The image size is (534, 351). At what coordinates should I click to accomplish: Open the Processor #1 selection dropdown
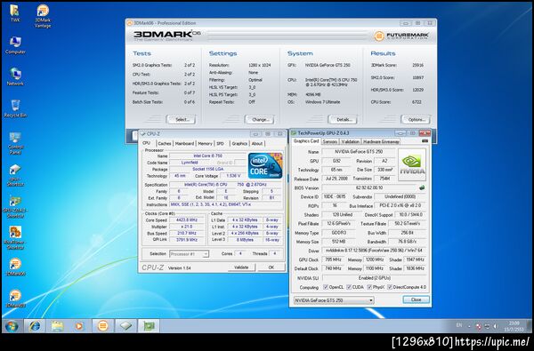[189, 254]
